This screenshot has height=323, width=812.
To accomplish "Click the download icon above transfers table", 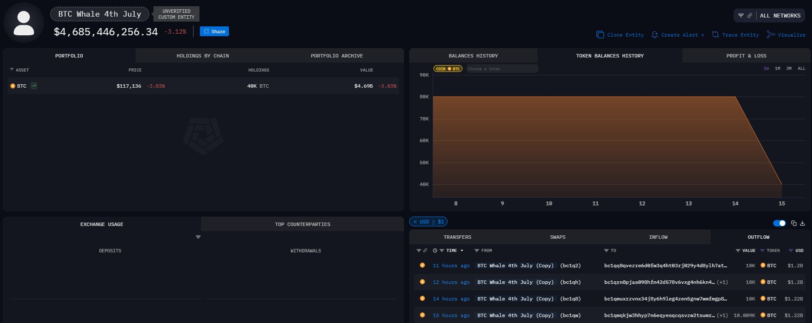I will 802,223.
